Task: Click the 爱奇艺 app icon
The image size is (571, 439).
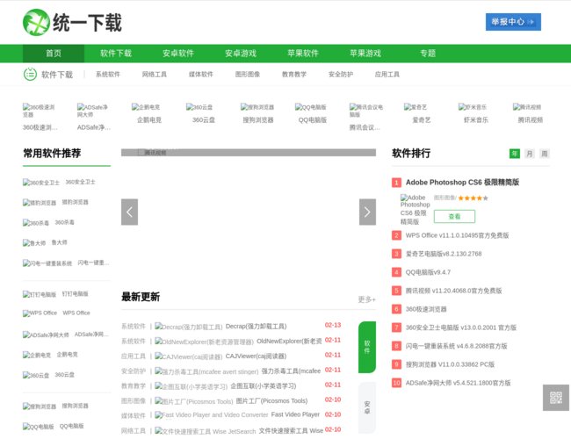Action: click(416, 107)
